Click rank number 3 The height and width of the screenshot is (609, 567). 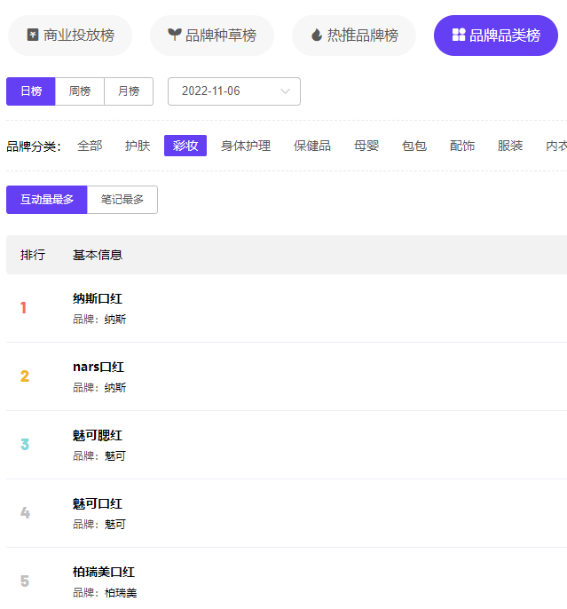point(25,444)
